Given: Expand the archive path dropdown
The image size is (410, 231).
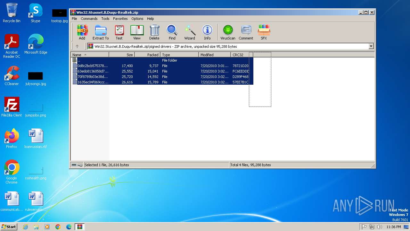Looking at the screenshot, I should pos(371,46).
